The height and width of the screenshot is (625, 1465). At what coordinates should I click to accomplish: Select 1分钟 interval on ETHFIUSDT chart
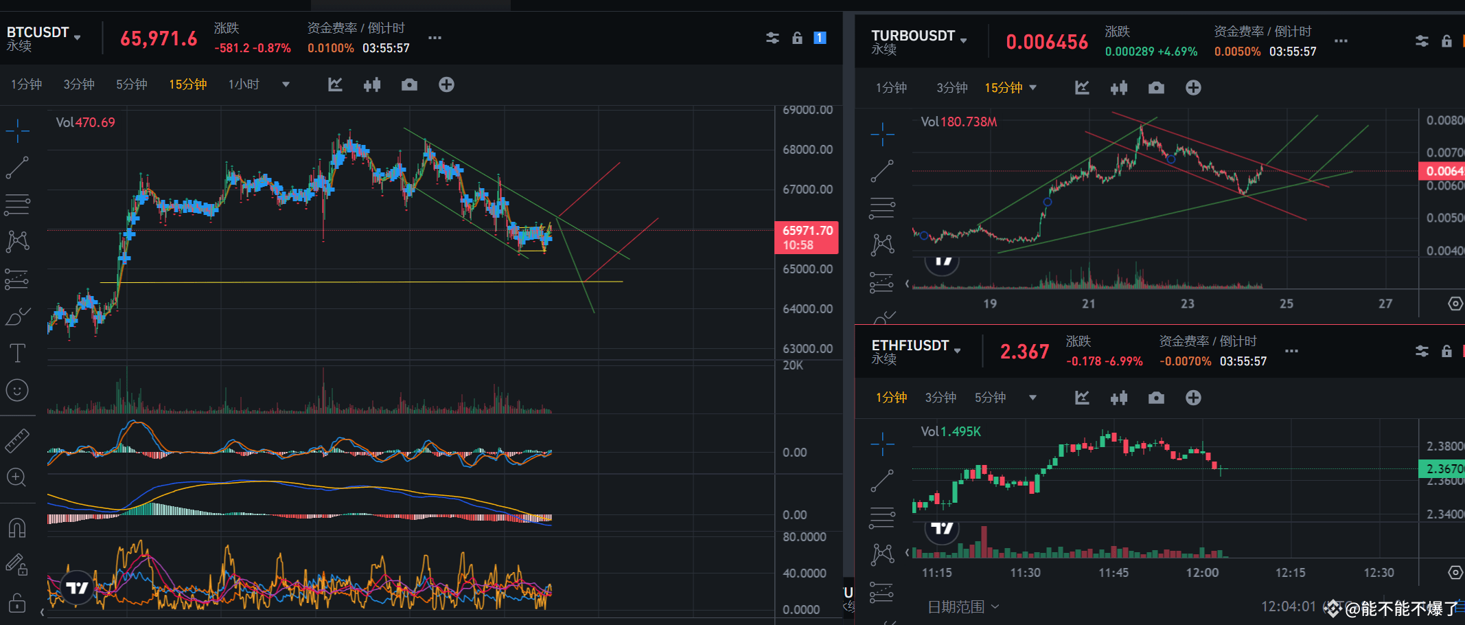pos(891,398)
